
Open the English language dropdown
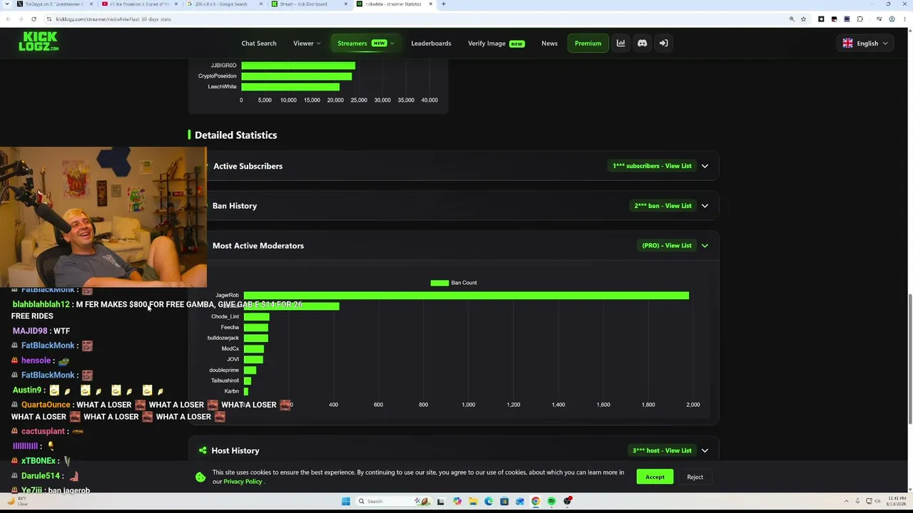point(865,43)
